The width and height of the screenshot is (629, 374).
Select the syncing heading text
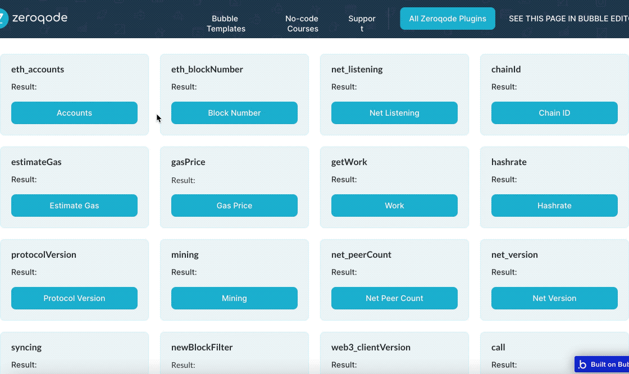tap(26, 348)
